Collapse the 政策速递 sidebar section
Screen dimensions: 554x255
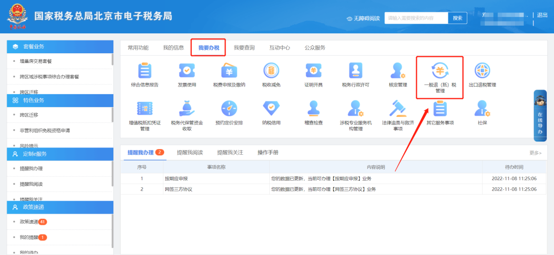[60, 207]
